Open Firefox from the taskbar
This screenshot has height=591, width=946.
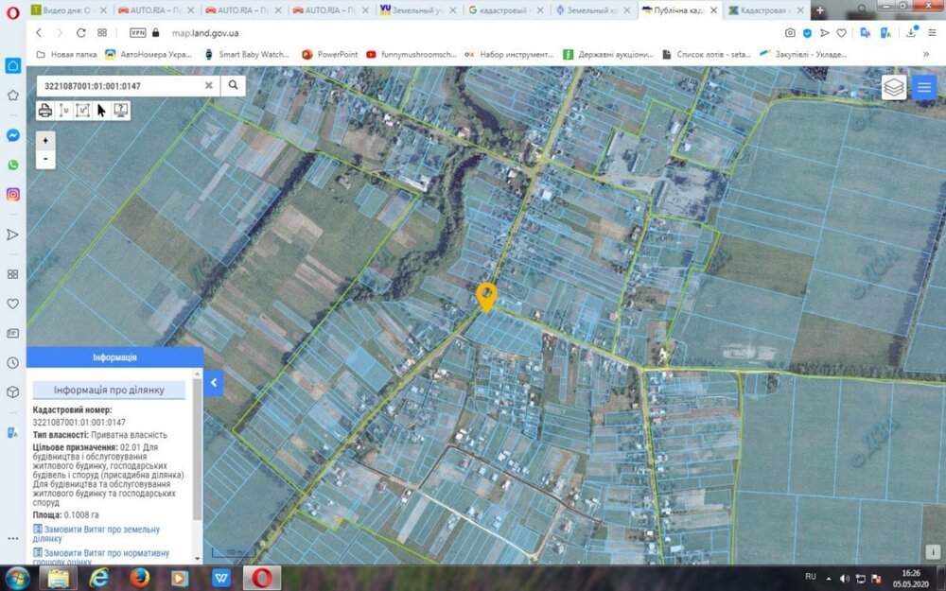(x=138, y=577)
